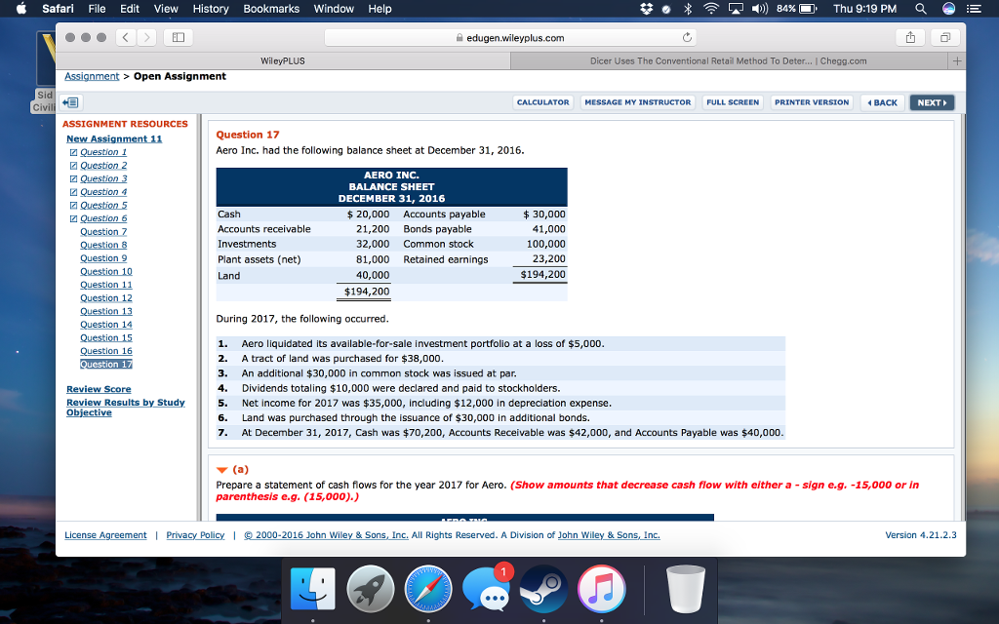This screenshot has height=624, width=999.
Task: Reload the page with the refresh icon
Action: 687,38
